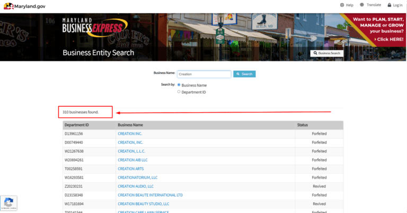The image size is (407, 213).
Task: Open the CREATION, L.L.C. link
Action: tap(131, 151)
